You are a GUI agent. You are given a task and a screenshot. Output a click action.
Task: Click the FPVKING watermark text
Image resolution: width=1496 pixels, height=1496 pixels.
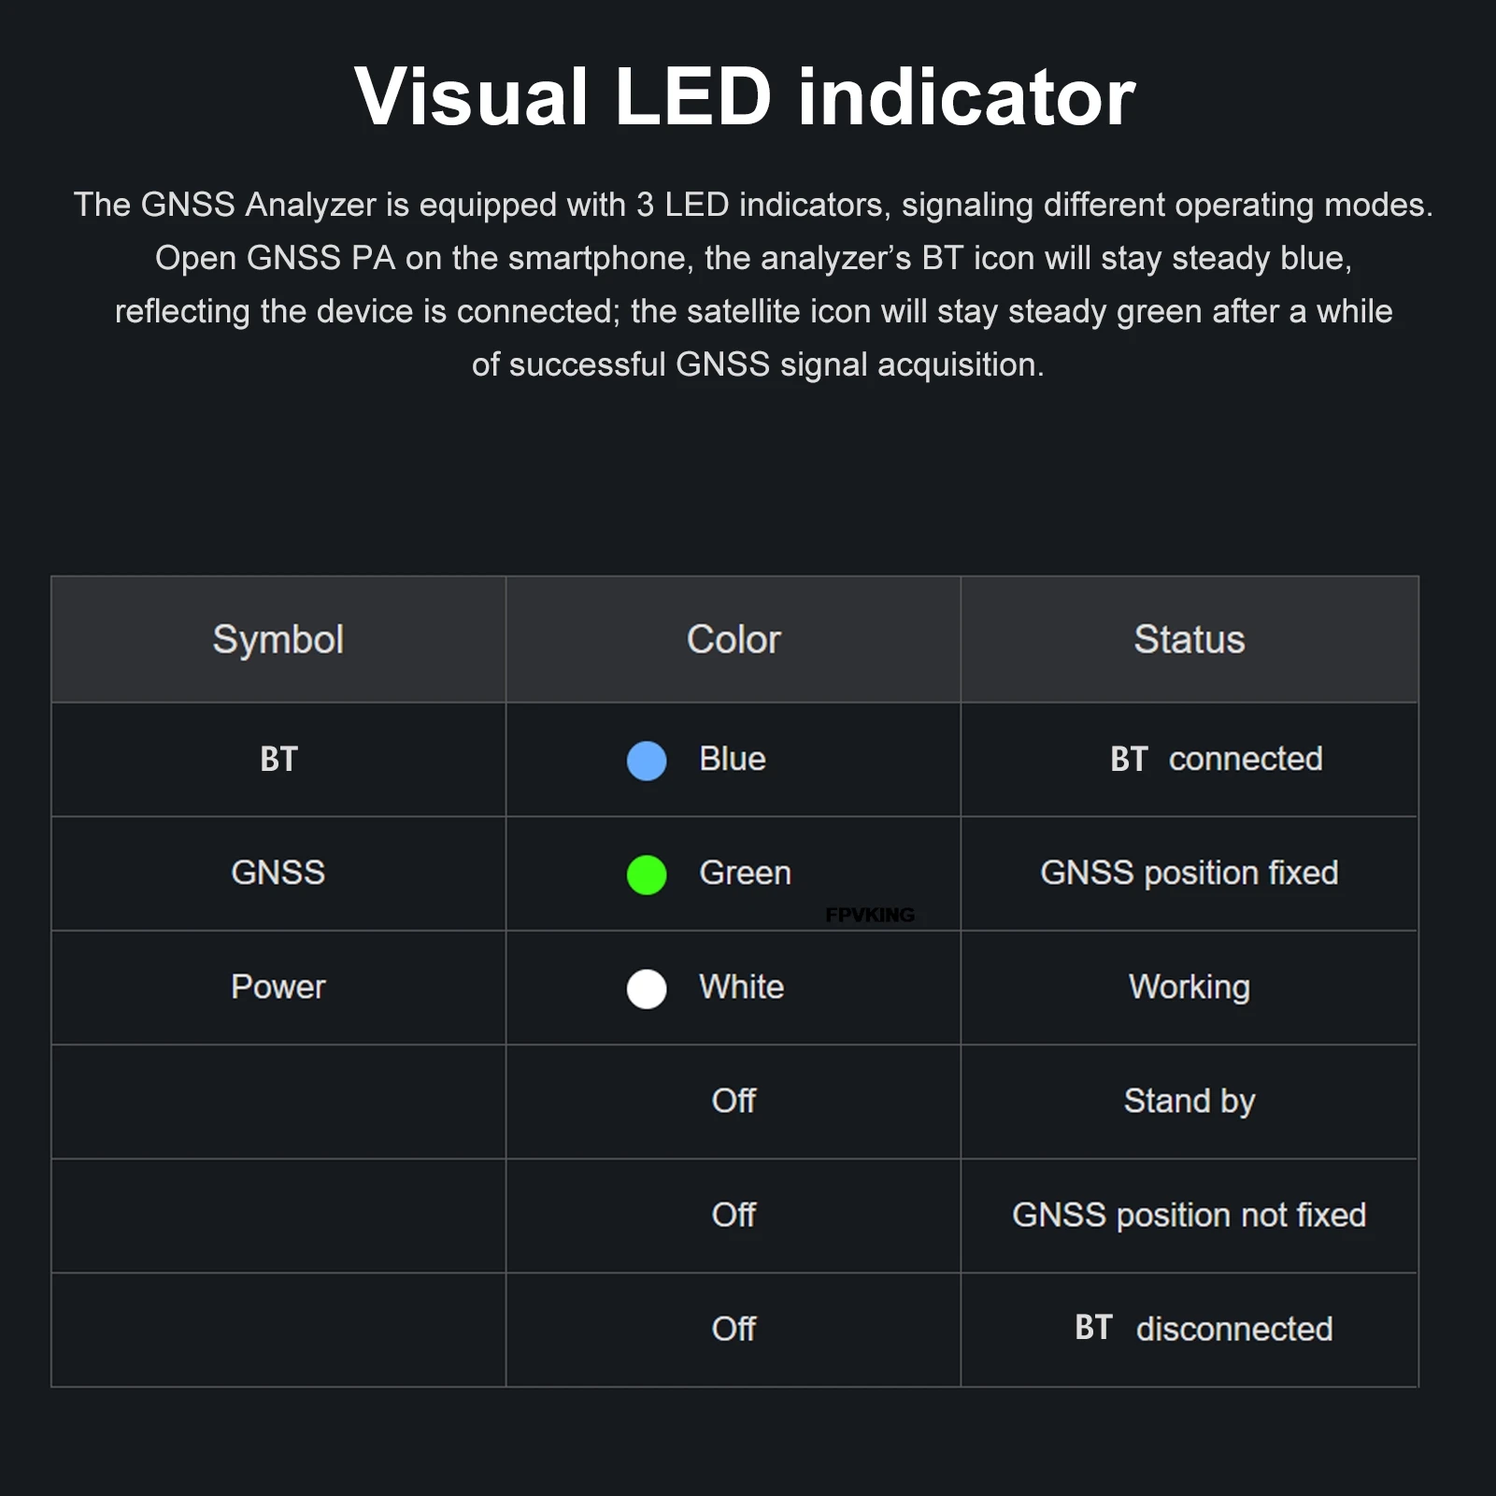click(x=870, y=915)
